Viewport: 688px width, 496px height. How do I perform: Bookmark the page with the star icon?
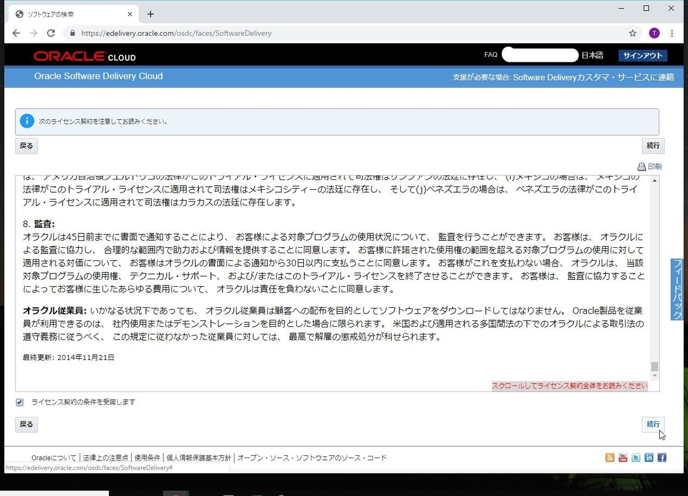pos(632,33)
